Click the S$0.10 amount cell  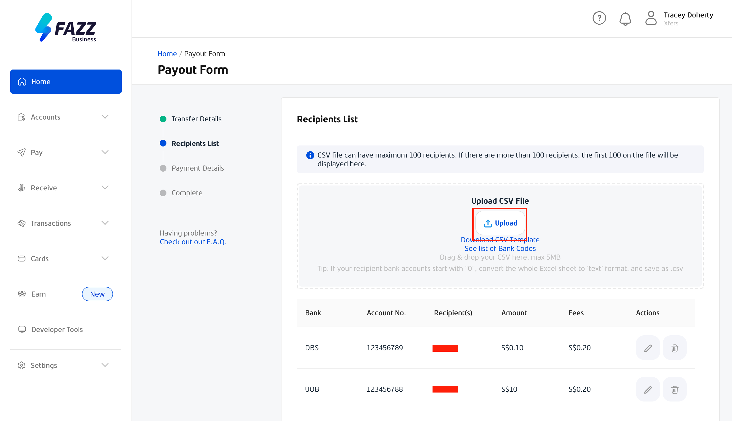pyautogui.click(x=512, y=348)
